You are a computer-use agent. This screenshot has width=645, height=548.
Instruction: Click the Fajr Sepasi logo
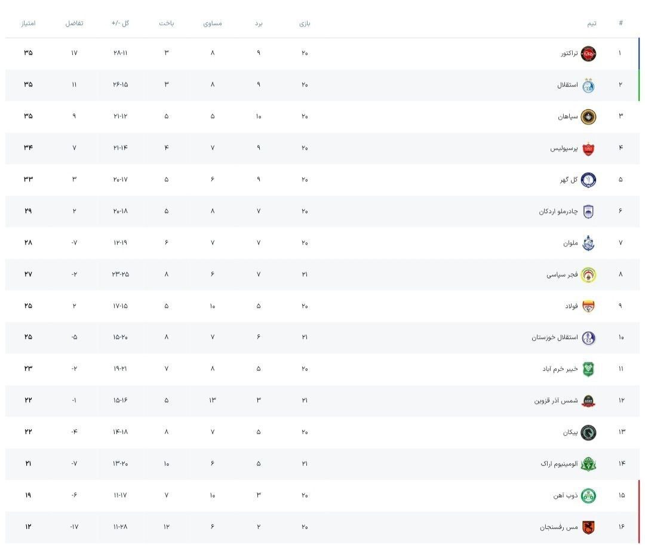tap(588, 275)
